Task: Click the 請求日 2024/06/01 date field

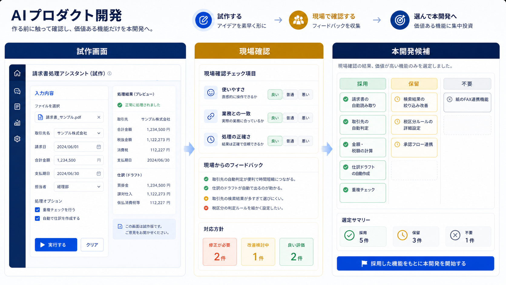Action: [79, 147]
